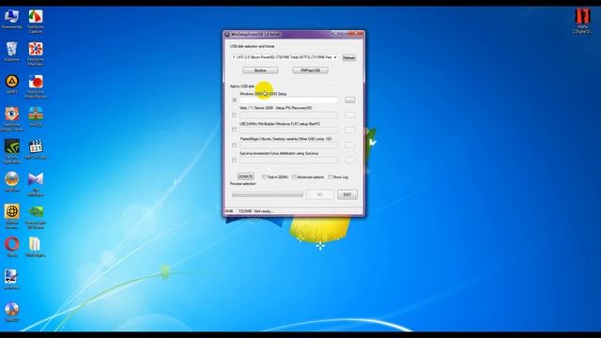The height and width of the screenshot is (338, 601).
Task: Enable the Advanced options checkbox
Action: click(294, 177)
